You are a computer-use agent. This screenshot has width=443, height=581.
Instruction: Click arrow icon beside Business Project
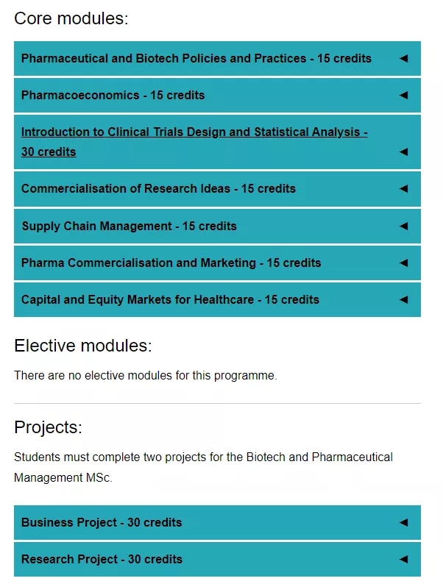click(x=404, y=522)
